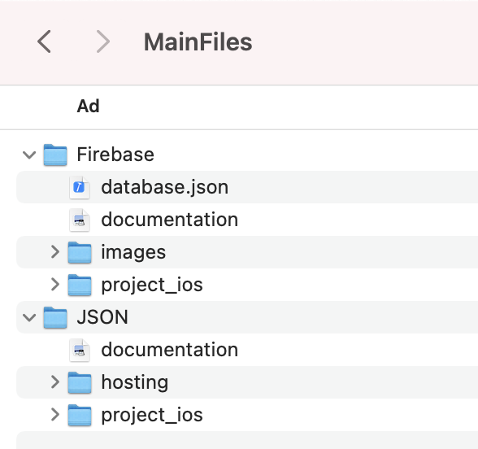The height and width of the screenshot is (449, 478).
Task: Select documentation file icon under Firebase
Action: [x=80, y=220]
